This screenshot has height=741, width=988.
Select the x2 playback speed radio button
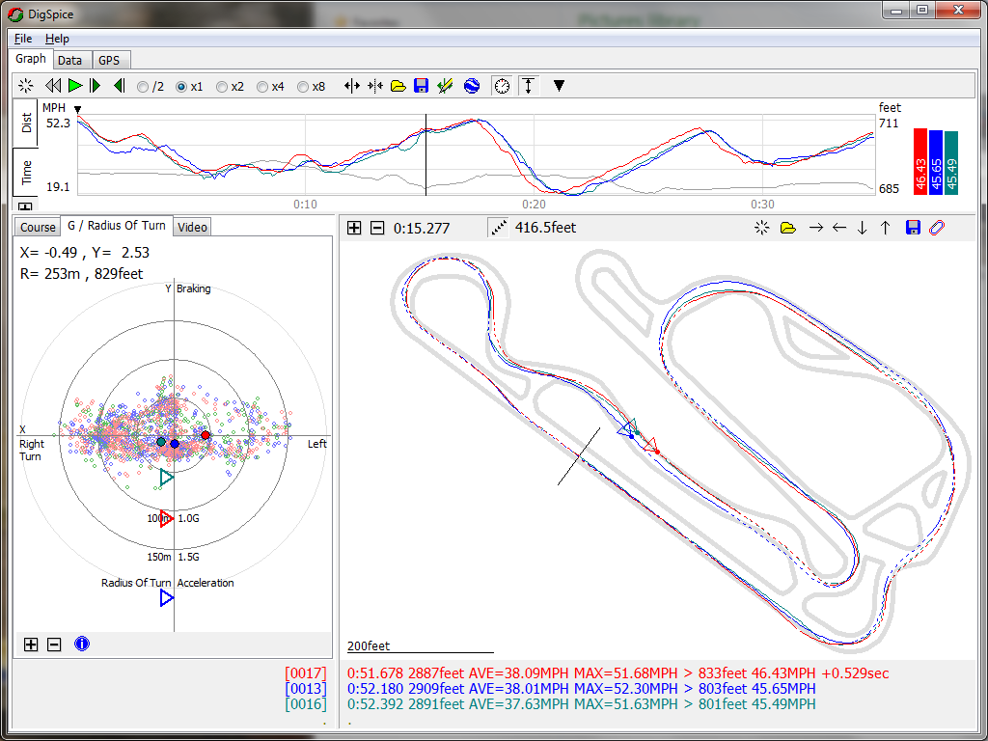click(222, 87)
